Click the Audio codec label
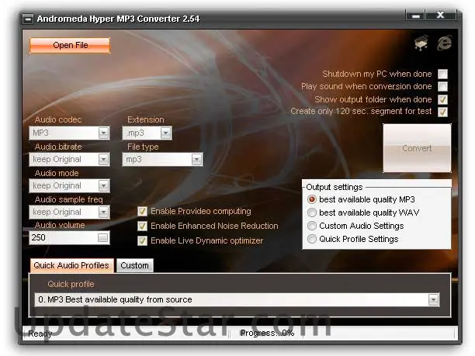 click(x=58, y=119)
